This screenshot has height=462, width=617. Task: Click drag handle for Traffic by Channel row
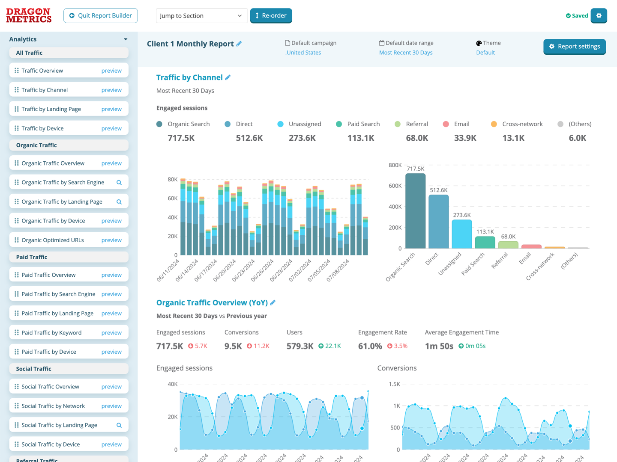point(17,90)
